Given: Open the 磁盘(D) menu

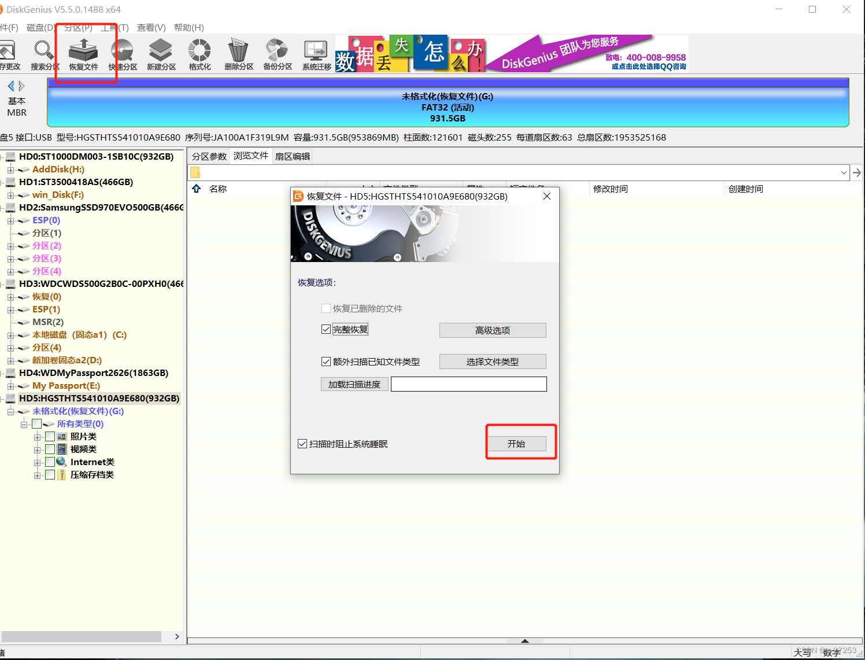Looking at the screenshot, I should pyautogui.click(x=40, y=28).
